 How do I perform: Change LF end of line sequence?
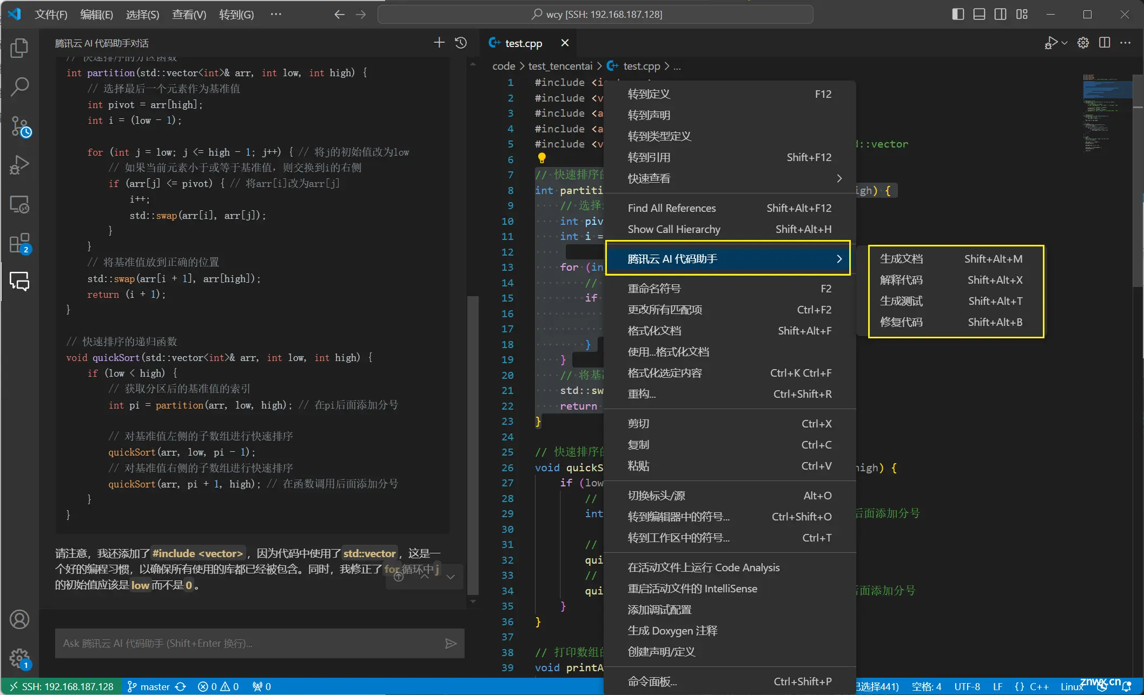[997, 686]
